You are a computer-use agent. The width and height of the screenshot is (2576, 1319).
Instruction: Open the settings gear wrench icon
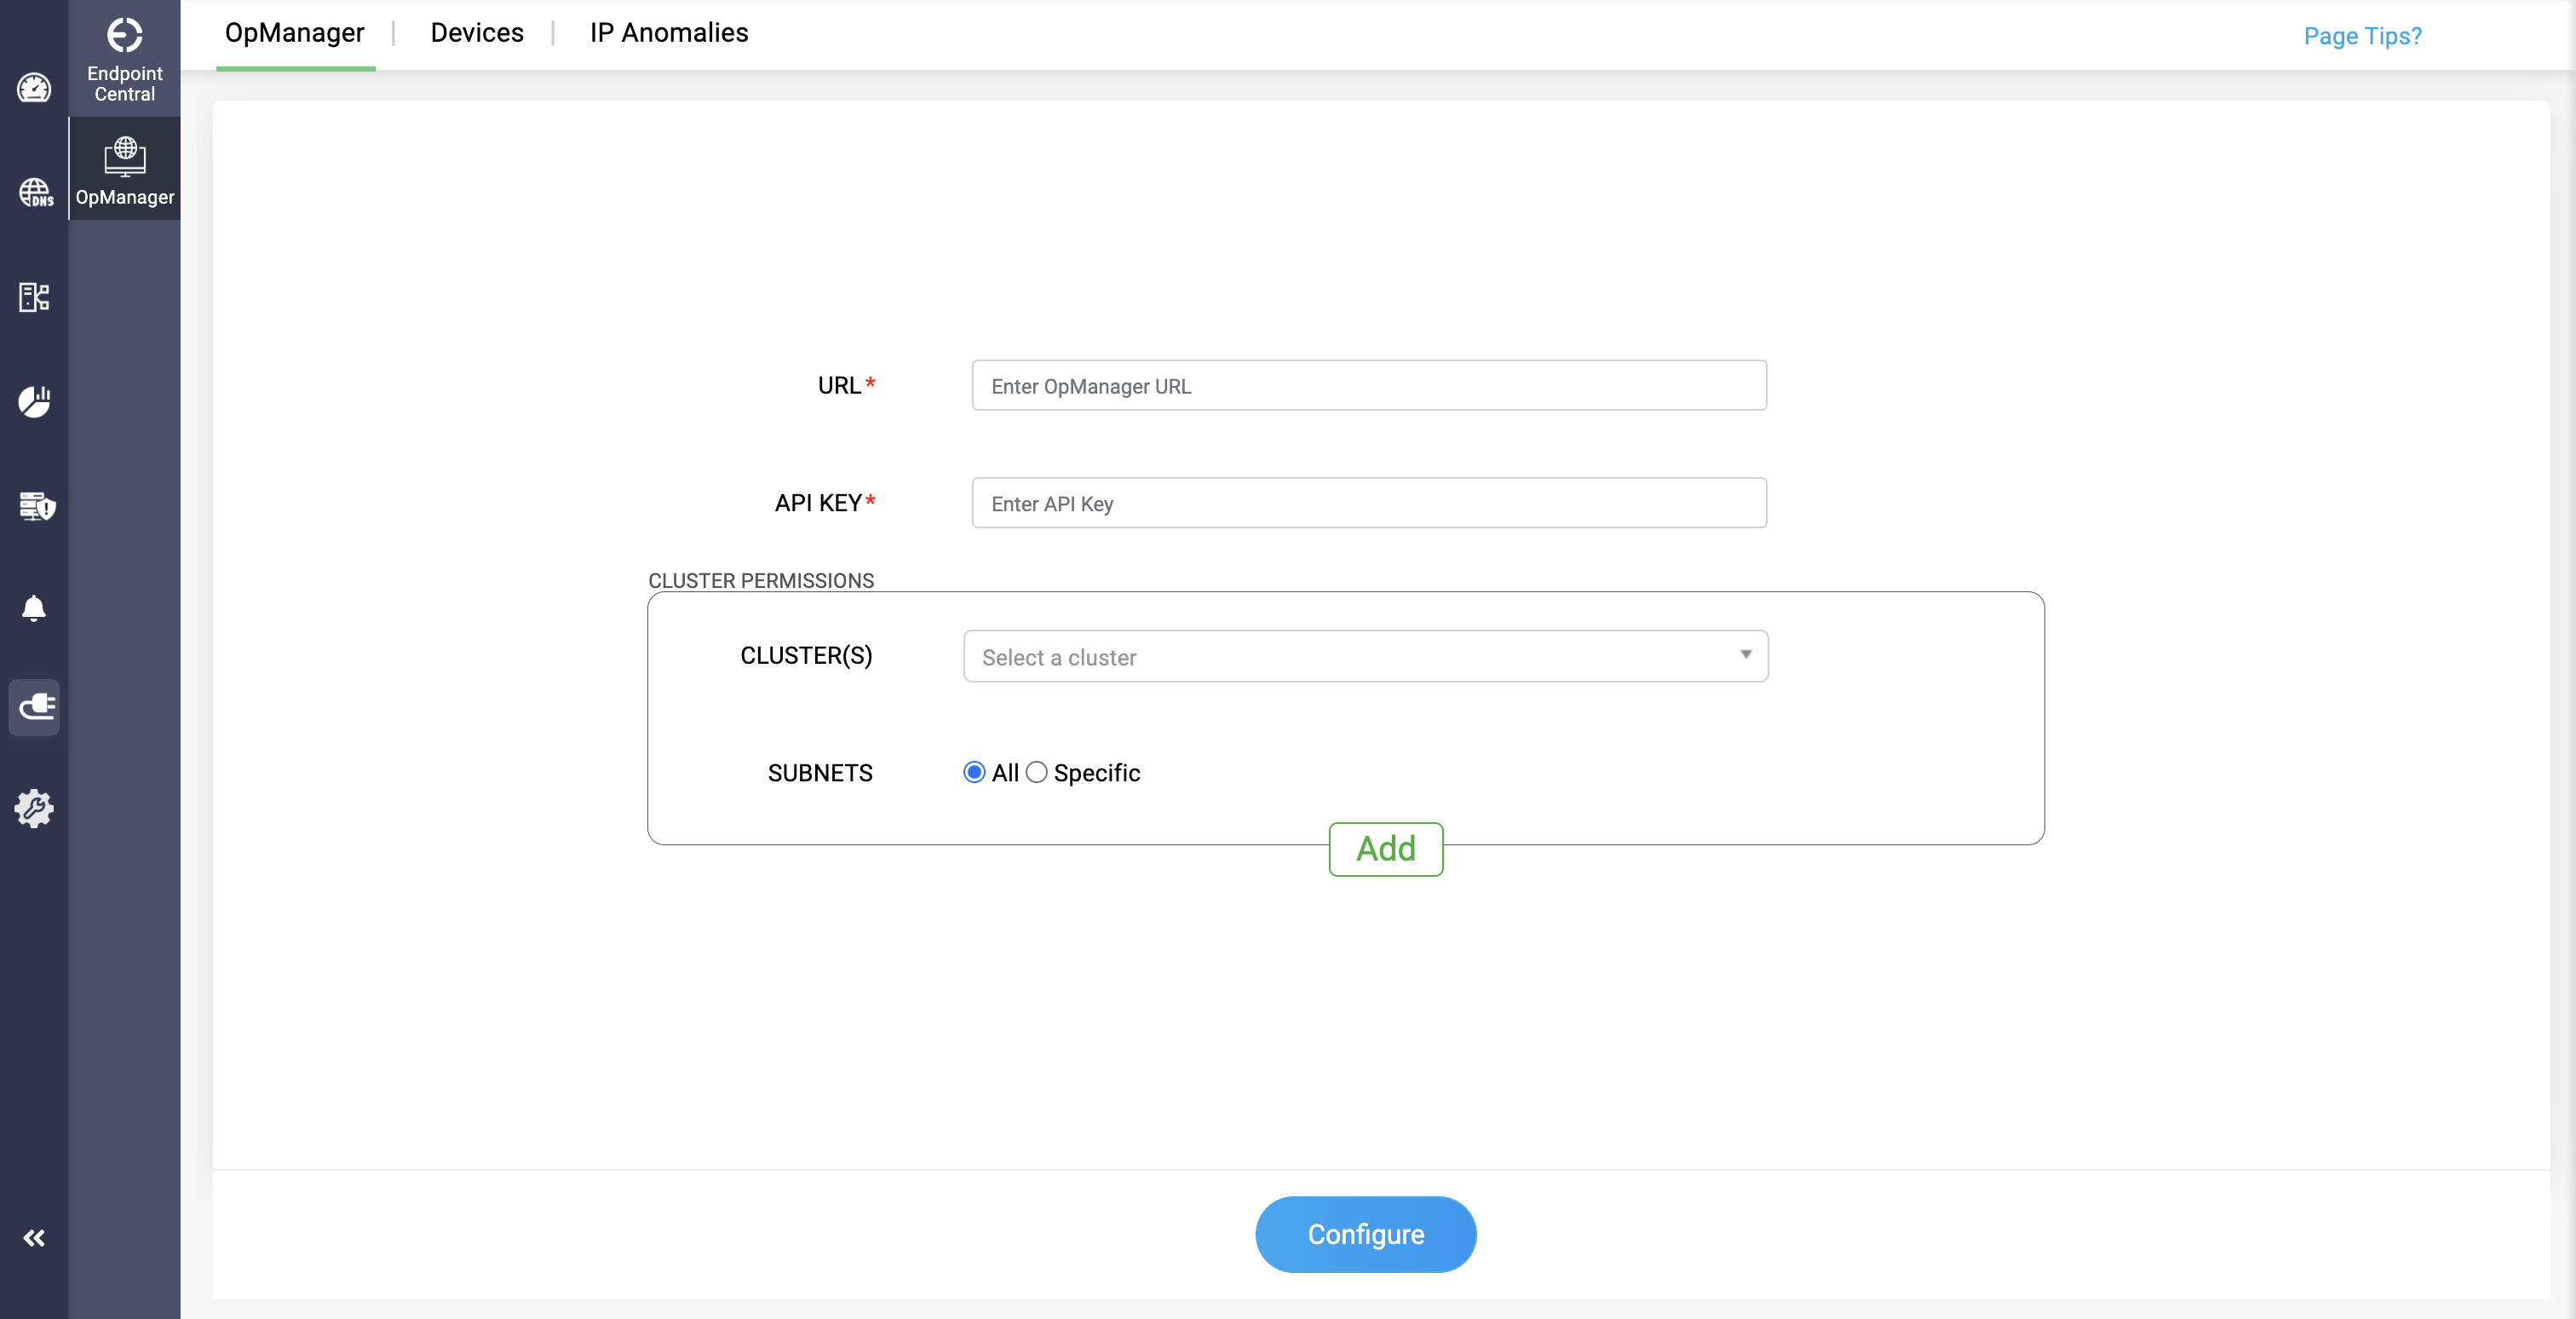34,808
